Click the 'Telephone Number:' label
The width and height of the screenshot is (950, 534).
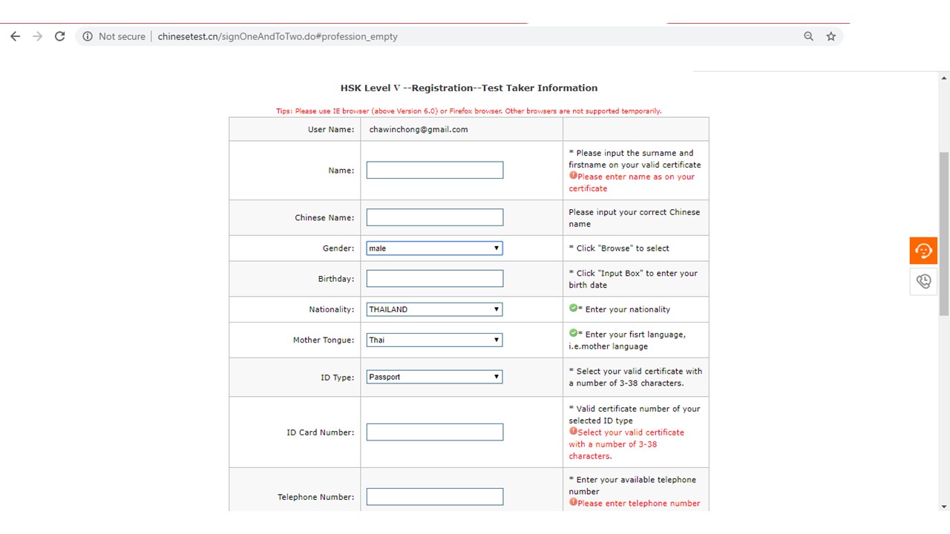coord(316,498)
